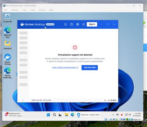The image size is (147, 127).
Task: Expand the system tray hidden icons chevron
Action: click(113, 115)
